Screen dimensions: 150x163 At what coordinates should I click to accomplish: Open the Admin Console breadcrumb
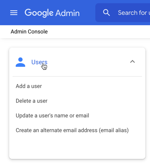(x=29, y=31)
